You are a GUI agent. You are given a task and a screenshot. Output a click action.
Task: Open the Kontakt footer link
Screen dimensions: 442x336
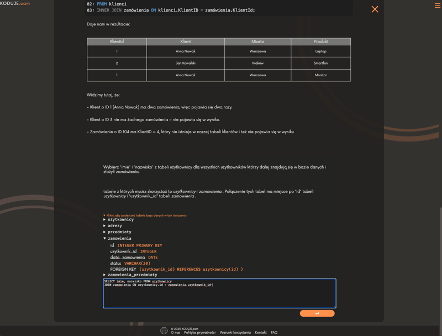[x=261, y=333]
